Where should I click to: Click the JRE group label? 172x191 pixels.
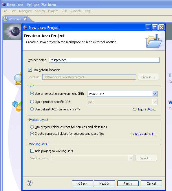32,86
